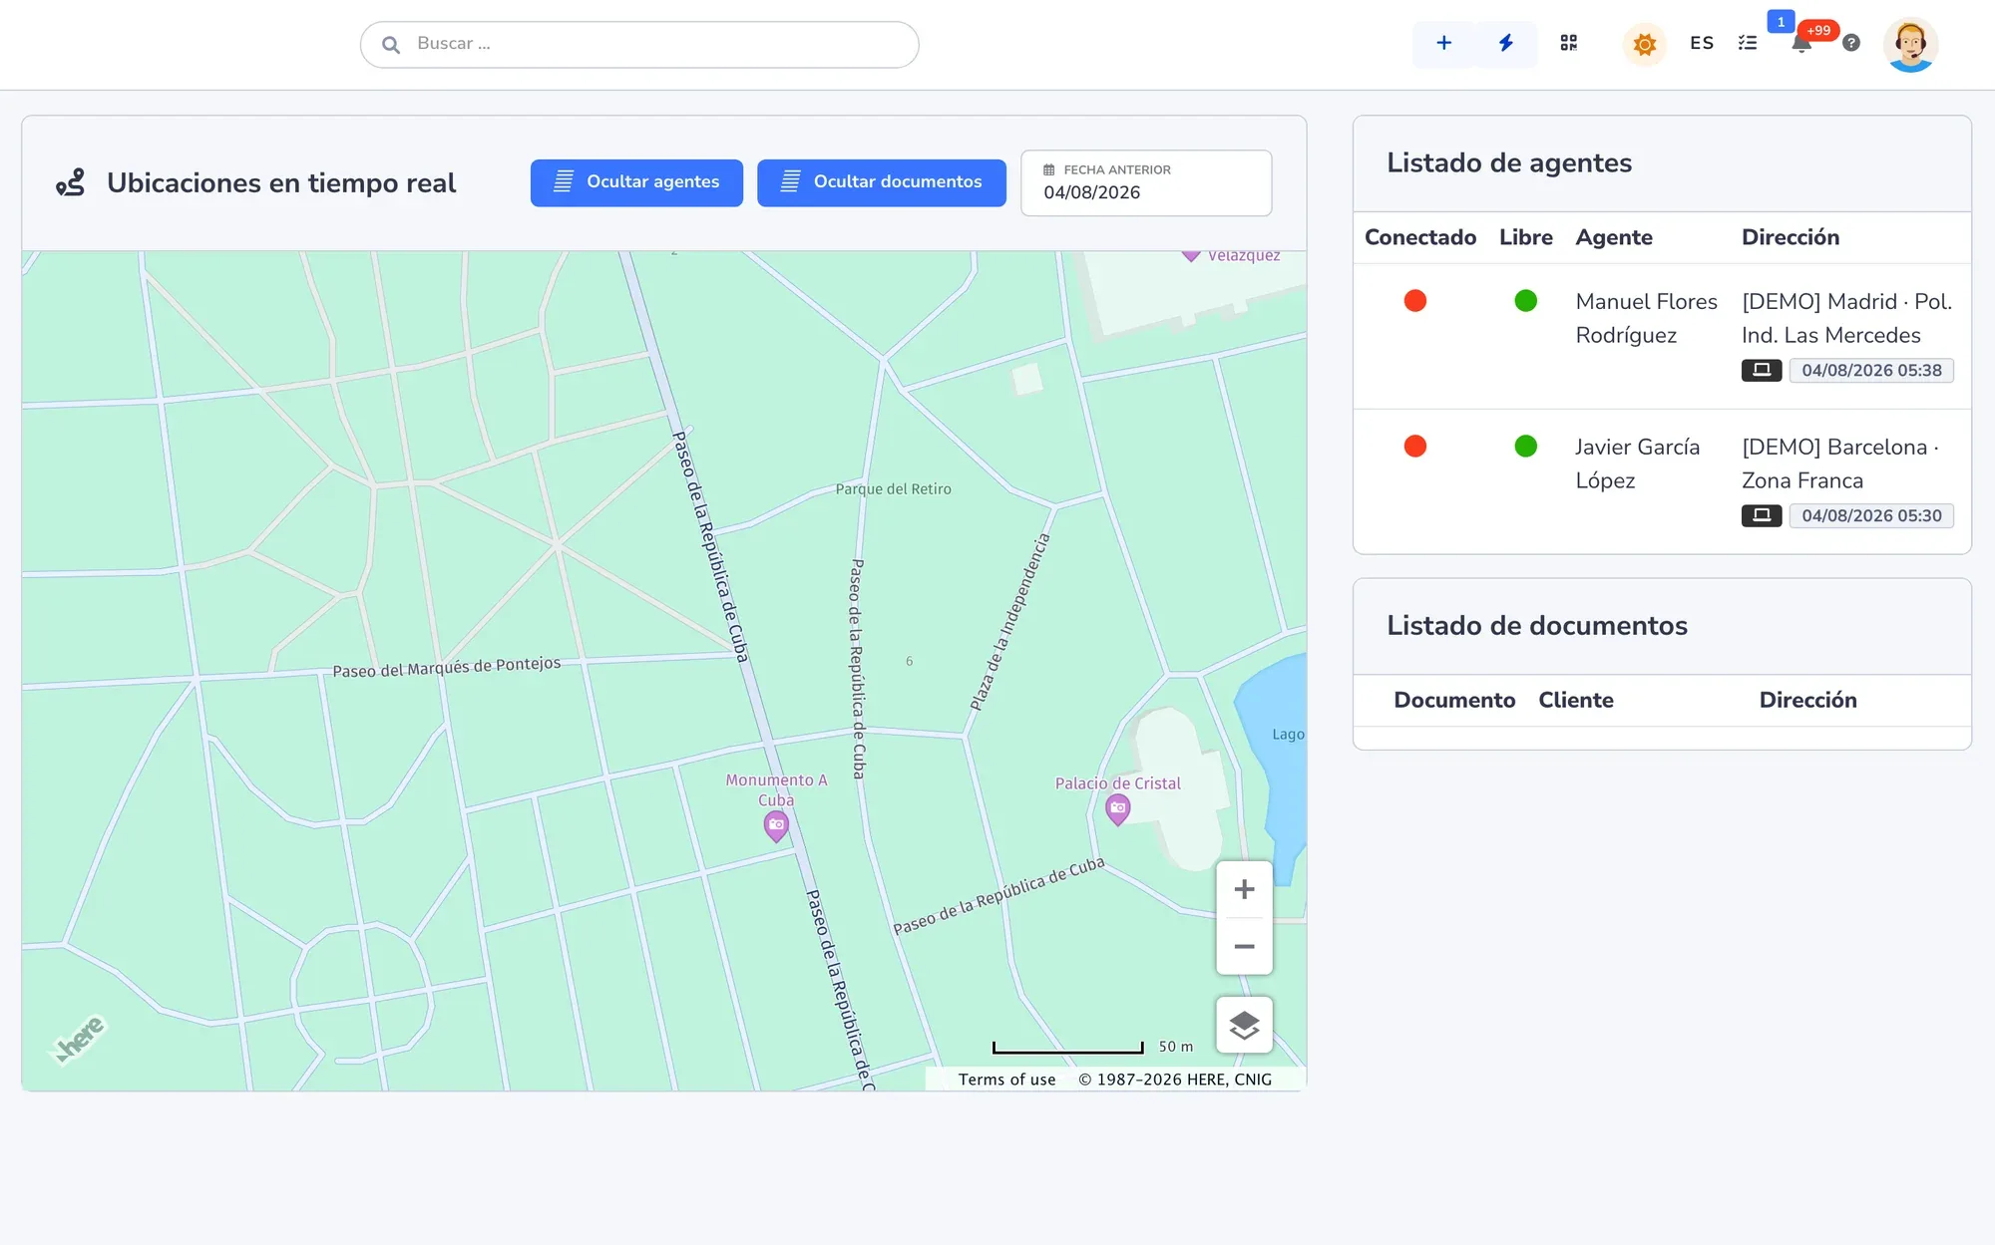The width and height of the screenshot is (1995, 1245).
Task: Click [DEMO] Madrid · Pol. Ind. Las Mercedes address
Action: click(1846, 318)
